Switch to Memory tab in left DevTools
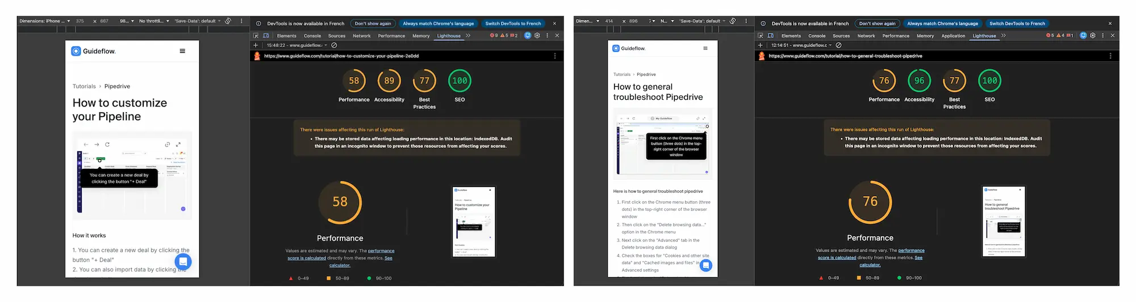 click(421, 36)
